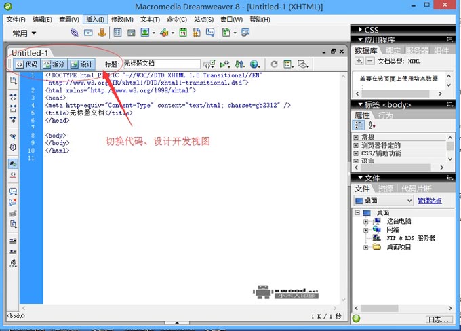The image size is (461, 331).
Task: Expand the 桌面项目 tree node
Action: click(x=365, y=247)
